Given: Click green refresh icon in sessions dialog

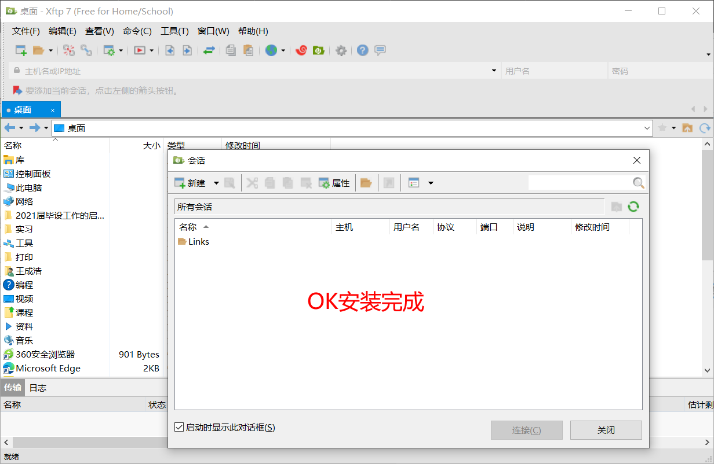Looking at the screenshot, I should 633,207.
